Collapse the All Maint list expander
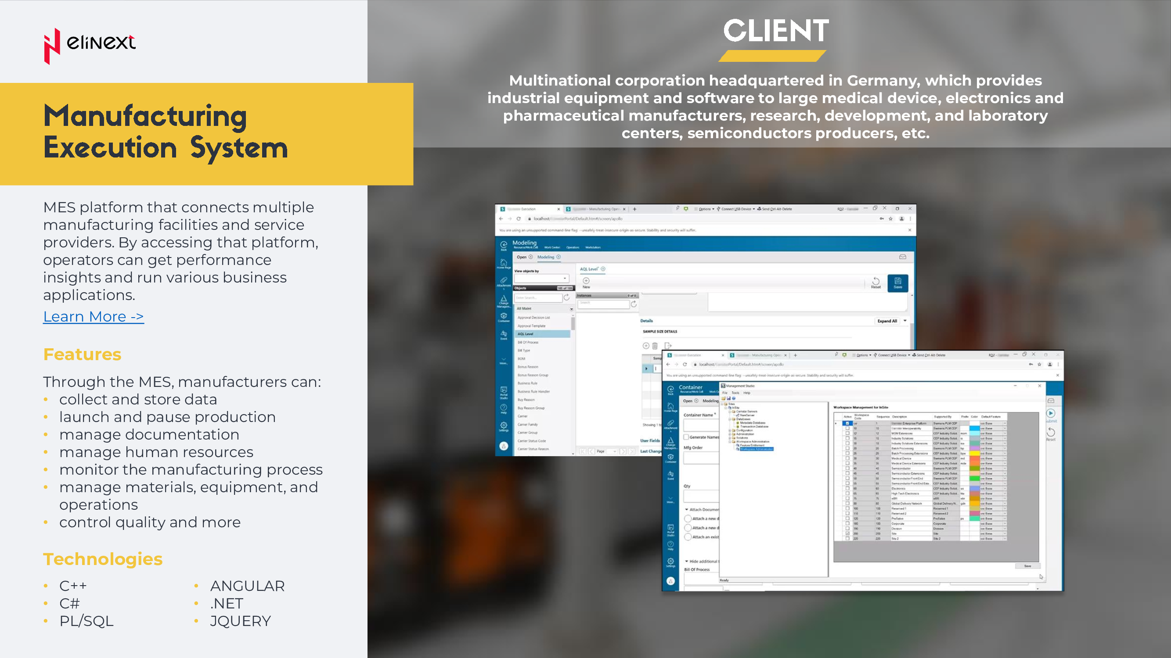Screen dimensions: 1171x658 (571, 309)
